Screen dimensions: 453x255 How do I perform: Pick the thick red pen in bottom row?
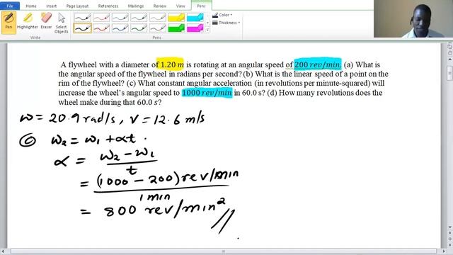101,28
